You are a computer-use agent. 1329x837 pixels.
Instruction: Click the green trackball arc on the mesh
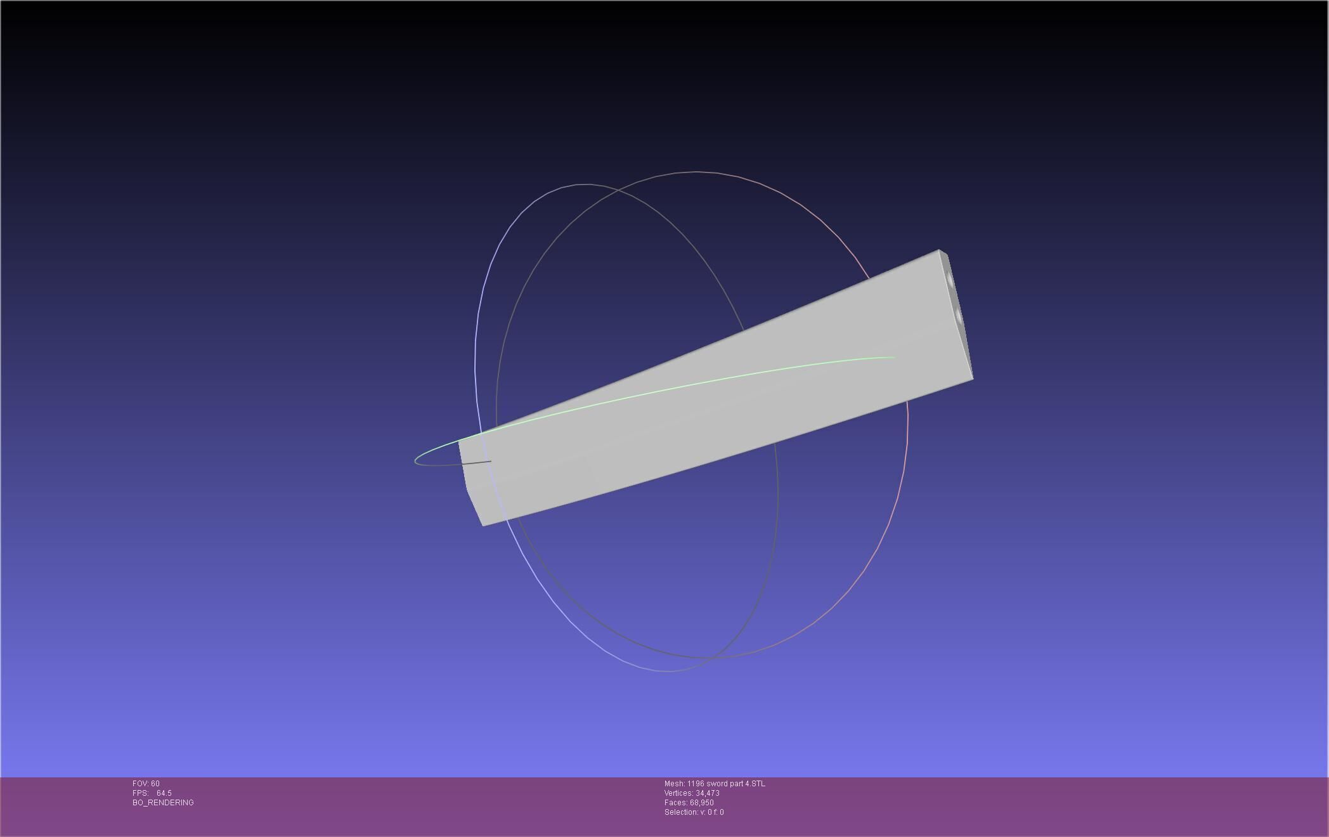click(x=697, y=384)
